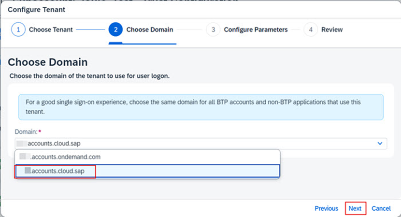Cancel the tenant configuration

click(x=381, y=208)
